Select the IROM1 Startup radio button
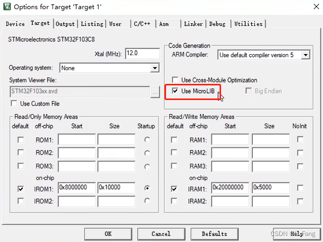The image size is (323, 242). pyautogui.click(x=147, y=188)
